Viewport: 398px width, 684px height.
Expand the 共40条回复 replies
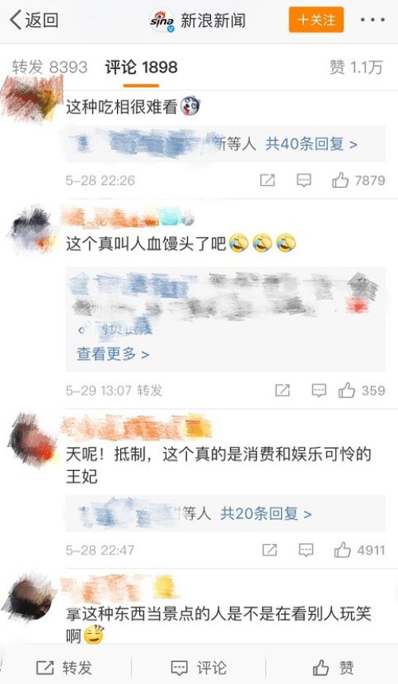311,143
